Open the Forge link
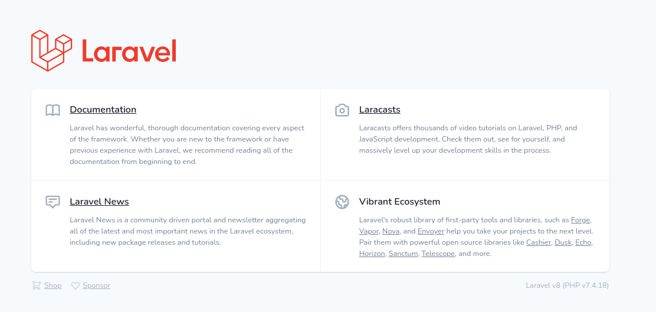The width and height of the screenshot is (656, 312). 580,220
